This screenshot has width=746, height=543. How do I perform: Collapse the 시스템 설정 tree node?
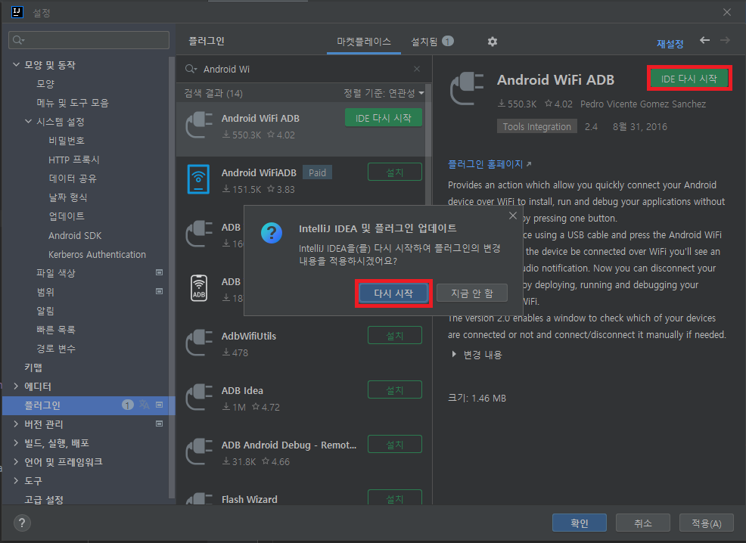point(28,121)
